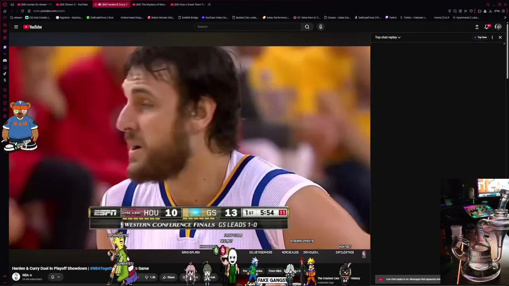This screenshot has height=286, width=509.
Task: Click the Top fans badge button
Action: pyautogui.click(x=480, y=37)
